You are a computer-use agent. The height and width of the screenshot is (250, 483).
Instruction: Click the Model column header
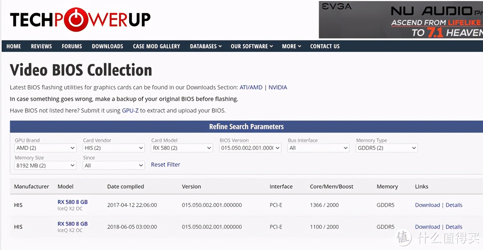(x=65, y=186)
